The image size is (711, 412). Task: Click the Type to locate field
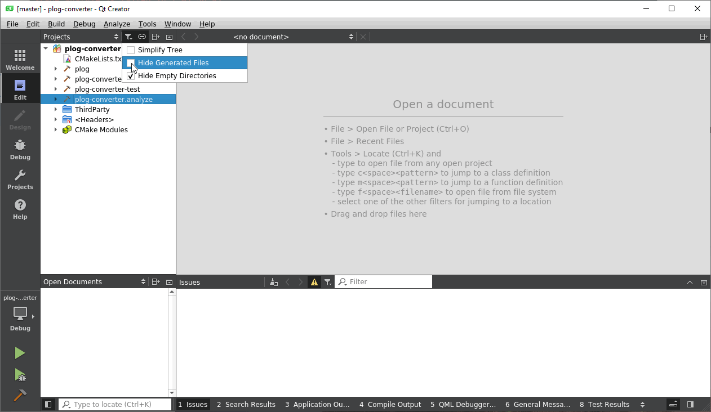click(115, 404)
